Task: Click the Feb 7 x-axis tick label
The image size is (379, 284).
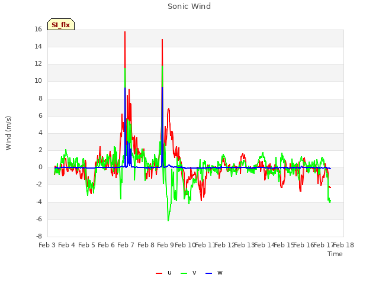Action: pos(126,245)
